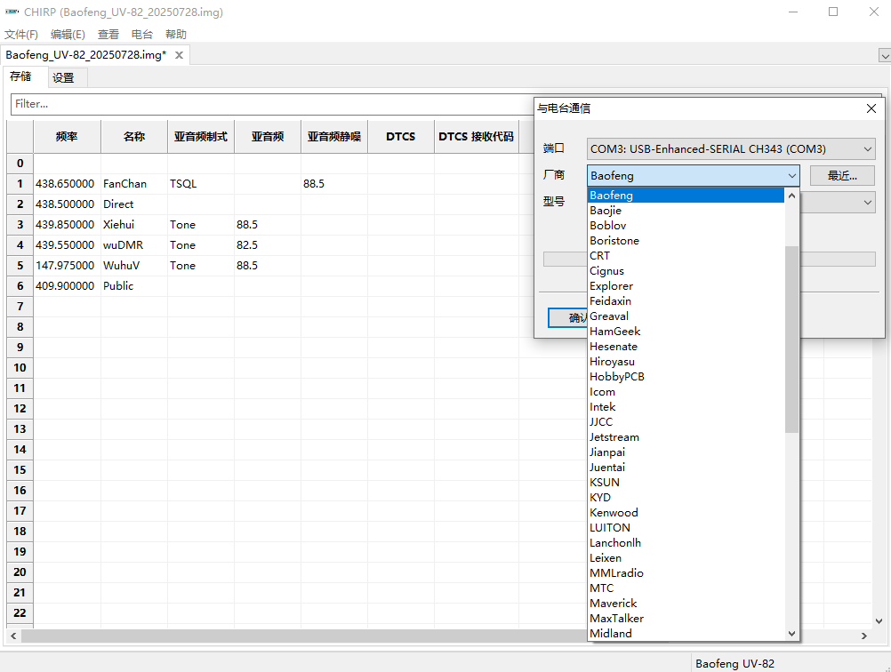This screenshot has width=891, height=672.
Task: Click the vendor list scrollbar thumb
Action: (x=791, y=340)
